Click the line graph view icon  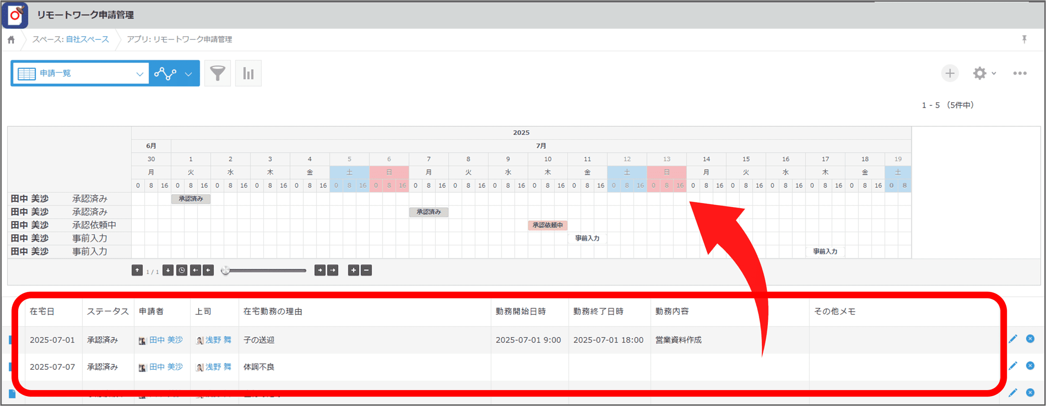[165, 73]
